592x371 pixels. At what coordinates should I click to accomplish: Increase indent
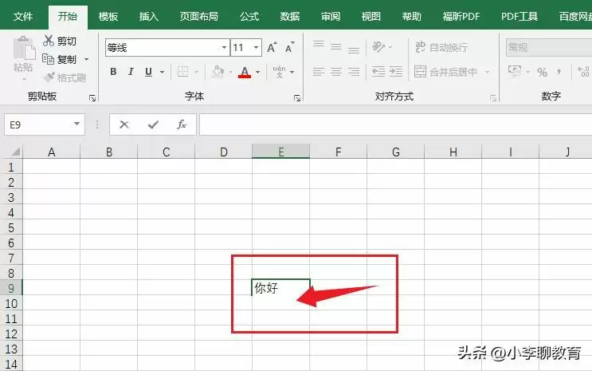[x=396, y=72]
